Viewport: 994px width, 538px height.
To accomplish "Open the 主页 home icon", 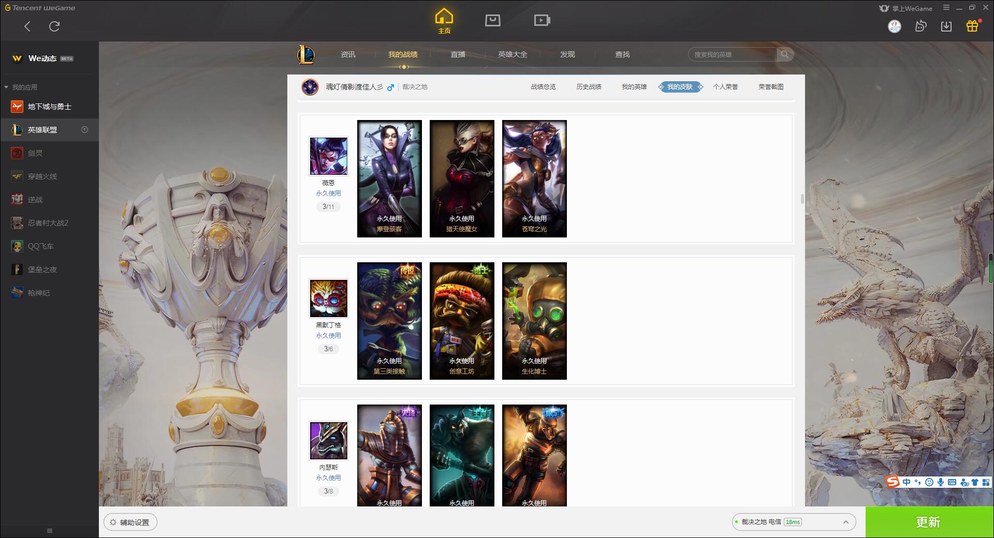I will pos(444,21).
